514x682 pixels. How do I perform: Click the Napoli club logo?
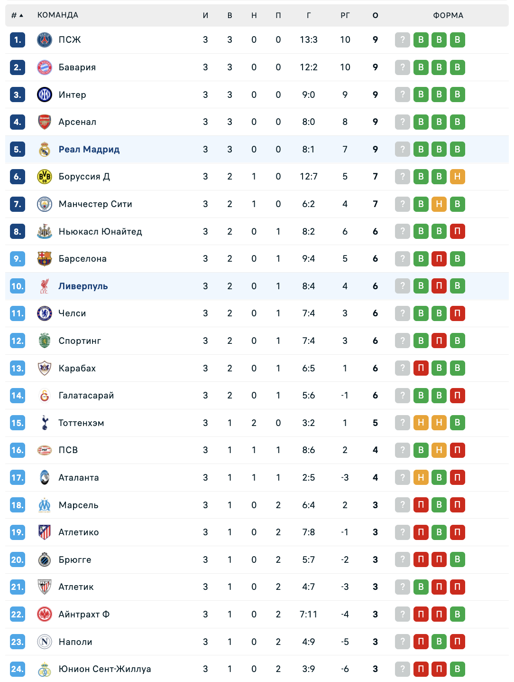[45, 642]
